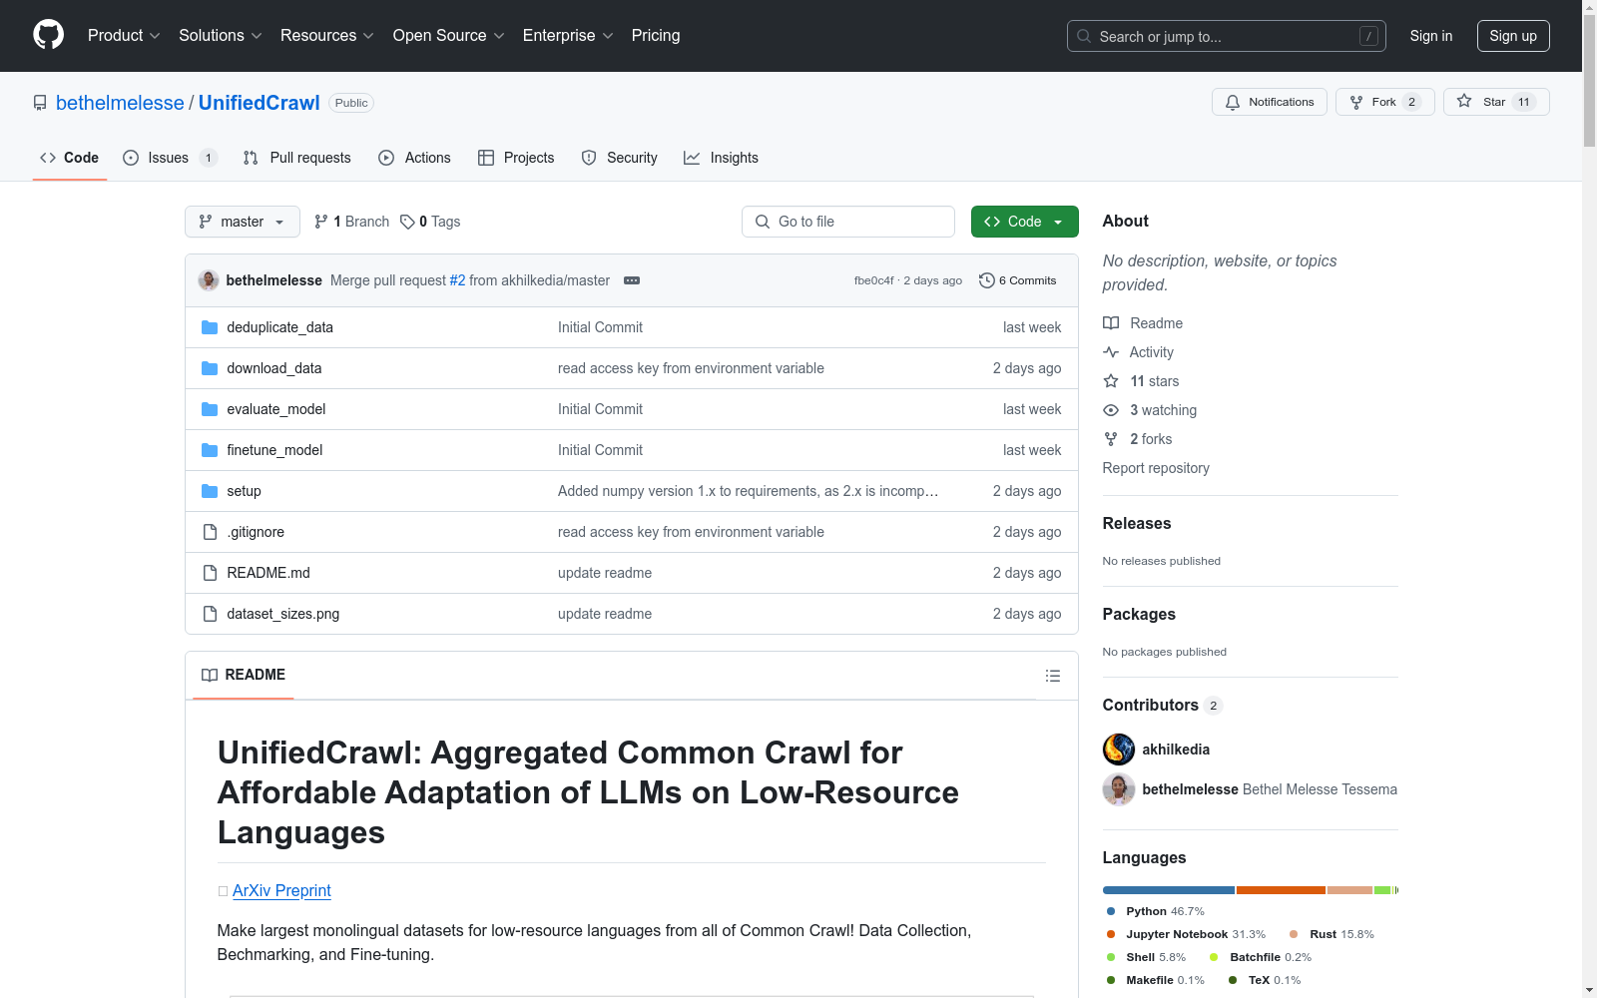Click the GitHub logo in the header
This screenshot has height=998, width=1597.
click(x=48, y=35)
